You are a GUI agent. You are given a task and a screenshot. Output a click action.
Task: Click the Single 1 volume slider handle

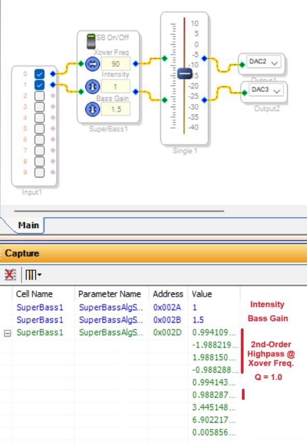click(185, 74)
